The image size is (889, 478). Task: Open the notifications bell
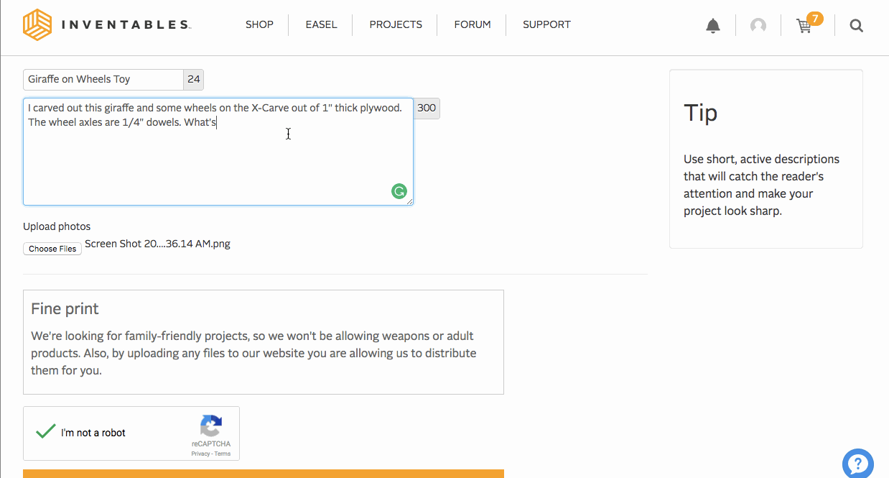712,26
